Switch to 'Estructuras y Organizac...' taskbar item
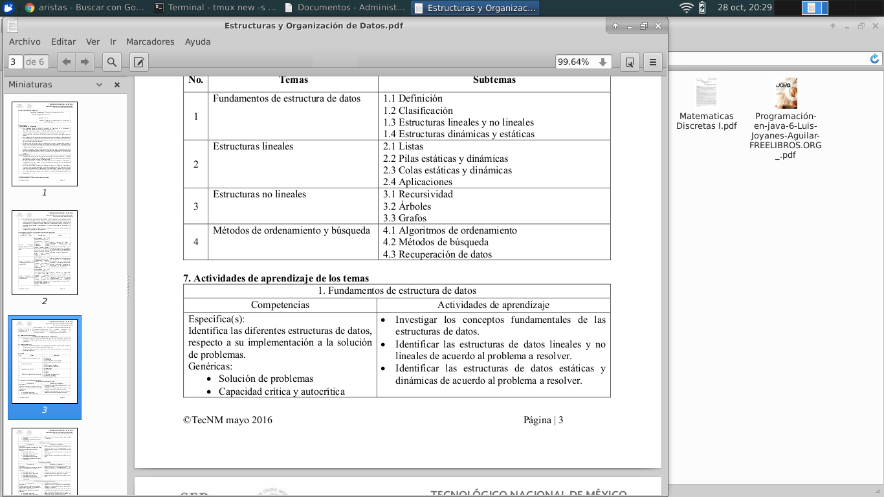 [475, 8]
